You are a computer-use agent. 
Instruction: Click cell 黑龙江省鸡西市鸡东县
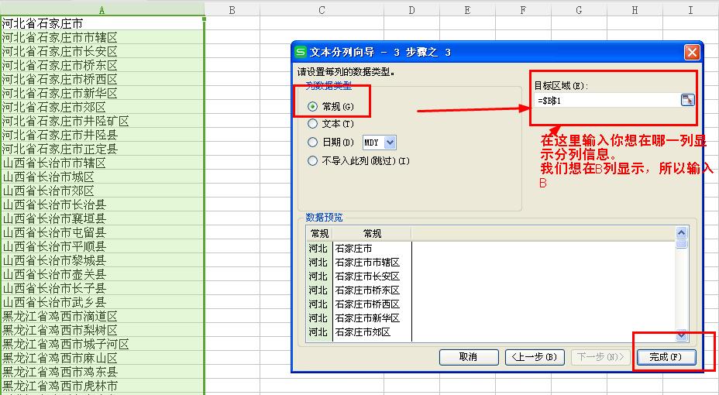click(x=101, y=372)
